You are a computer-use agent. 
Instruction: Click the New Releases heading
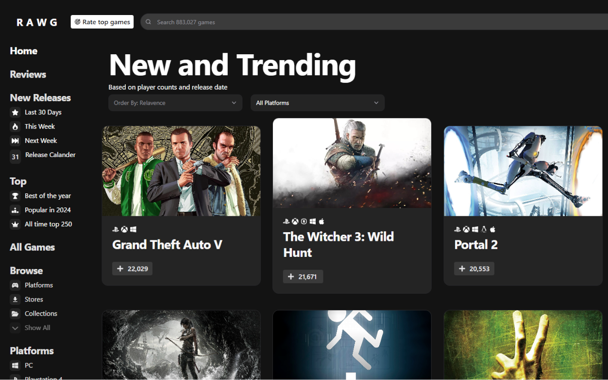(x=40, y=97)
